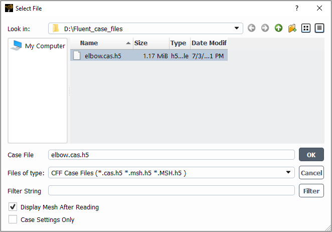Click the 1.17 MiB size cell
The width and height of the screenshot is (332, 232).
coord(155,56)
